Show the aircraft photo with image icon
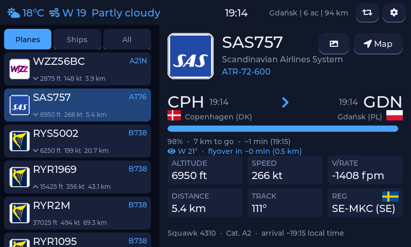The image size is (411, 247). tap(333, 44)
